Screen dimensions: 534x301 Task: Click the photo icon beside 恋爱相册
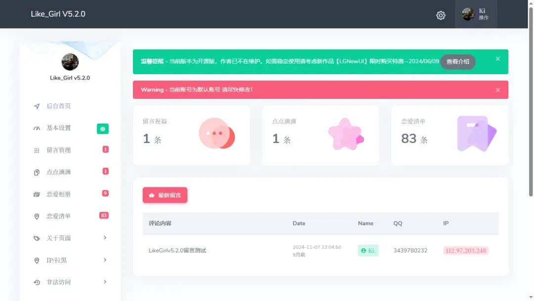(x=37, y=194)
